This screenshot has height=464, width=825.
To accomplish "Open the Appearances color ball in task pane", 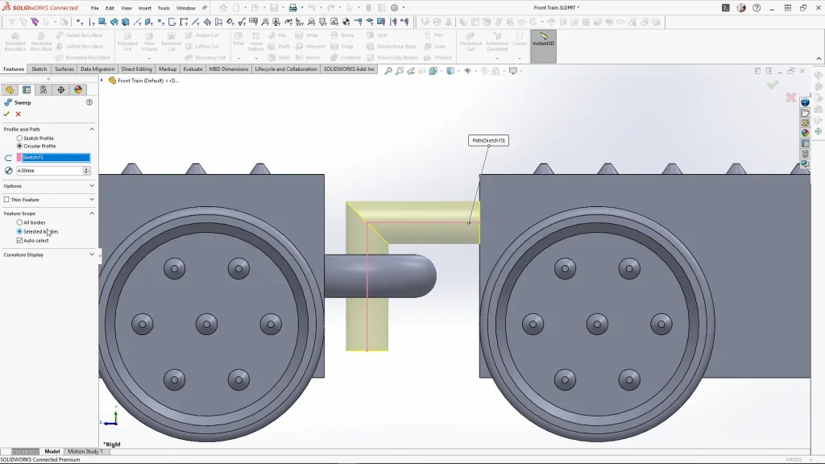I will [x=805, y=133].
